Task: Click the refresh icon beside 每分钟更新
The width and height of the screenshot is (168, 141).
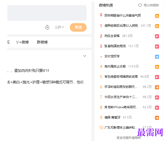Action: pos(140,5)
